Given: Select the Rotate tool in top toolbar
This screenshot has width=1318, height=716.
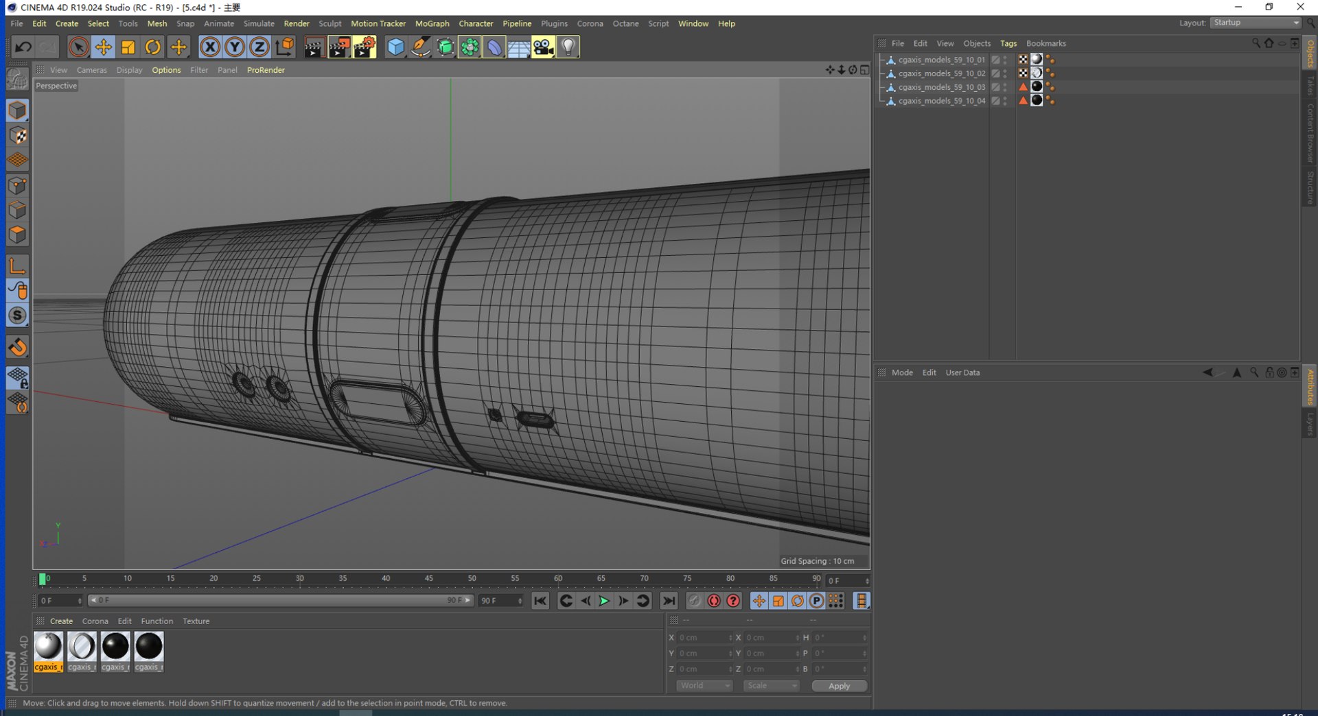Looking at the screenshot, I should point(153,47).
